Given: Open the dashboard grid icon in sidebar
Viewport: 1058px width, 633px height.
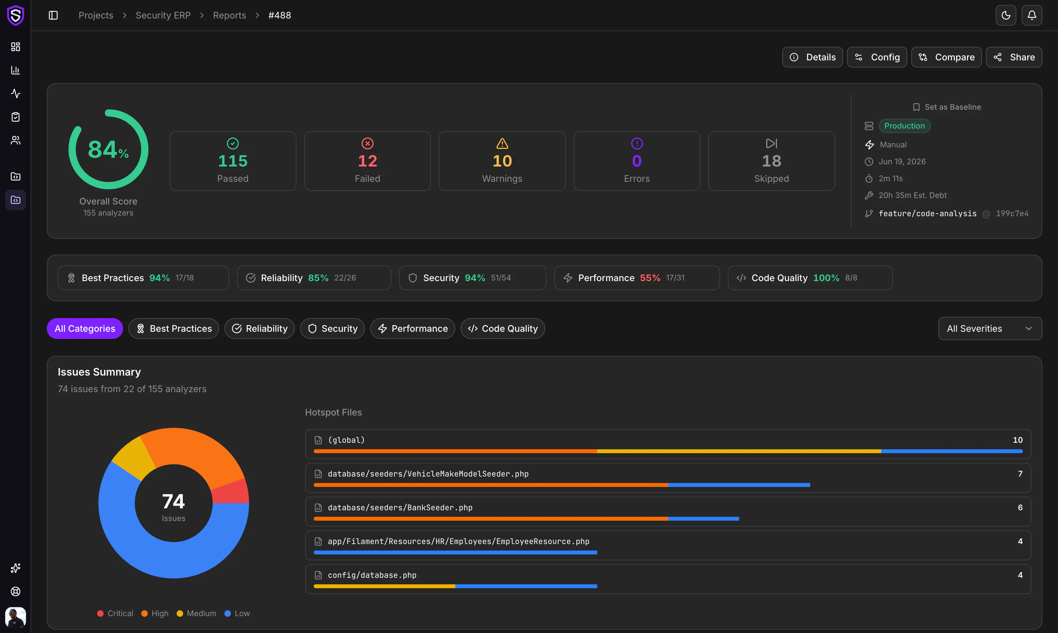Looking at the screenshot, I should 15,46.
